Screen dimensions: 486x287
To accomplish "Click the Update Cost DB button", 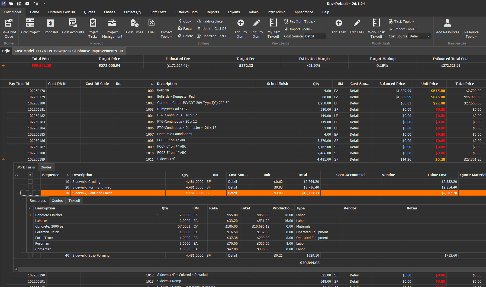I will pyautogui.click(x=214, y=29).
